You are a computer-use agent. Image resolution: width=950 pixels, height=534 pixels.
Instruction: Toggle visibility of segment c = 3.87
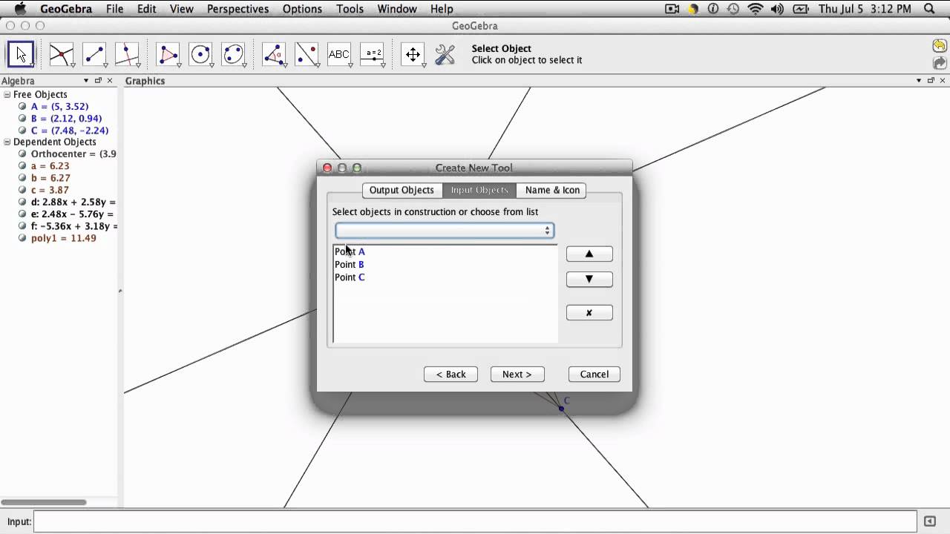23,190
